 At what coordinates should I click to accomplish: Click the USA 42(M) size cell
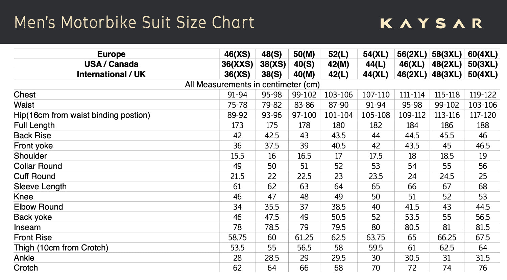click(x=338, y=64)
